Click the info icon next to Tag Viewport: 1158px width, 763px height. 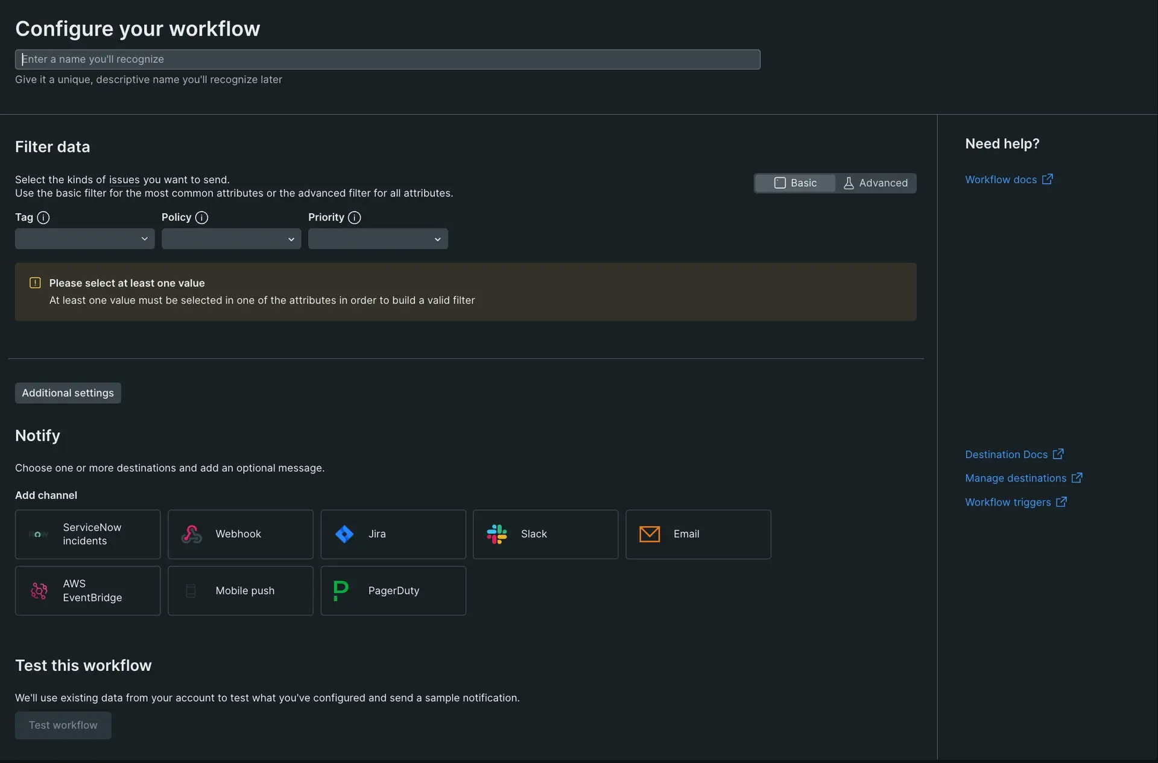pyautogui.click(x=43, y=218)
